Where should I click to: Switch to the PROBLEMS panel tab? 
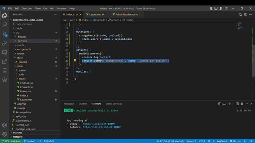pyautogui.click(x=69, y=104)
